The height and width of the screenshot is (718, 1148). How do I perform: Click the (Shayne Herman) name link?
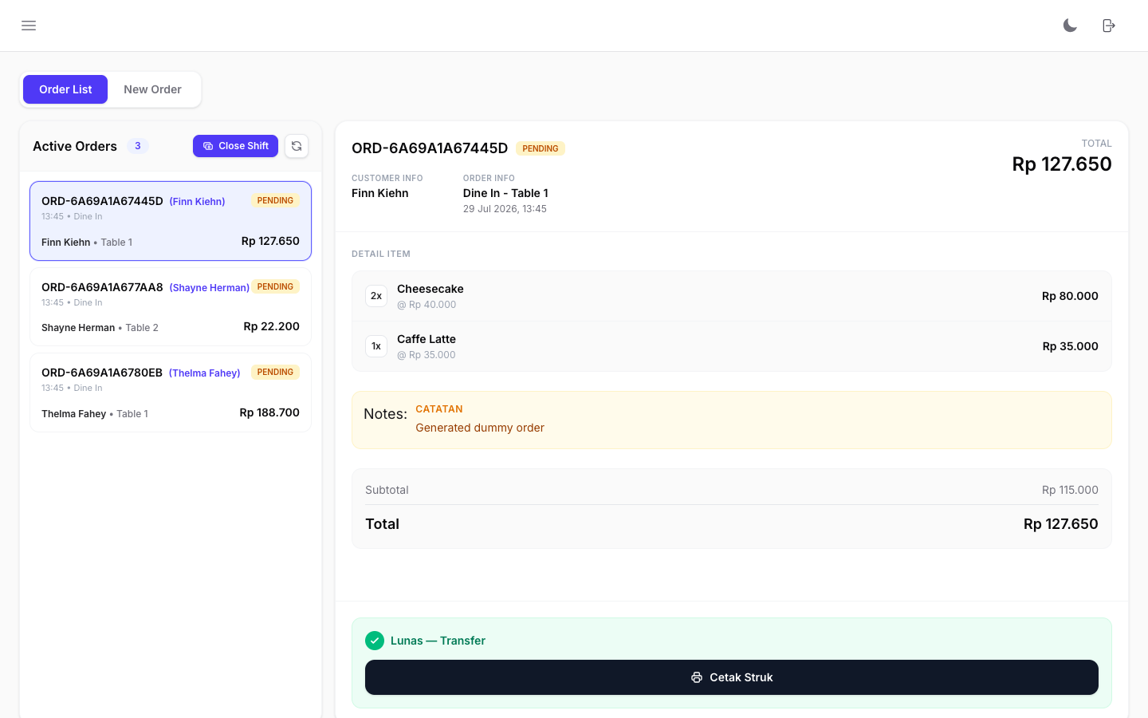coord(209,288)
